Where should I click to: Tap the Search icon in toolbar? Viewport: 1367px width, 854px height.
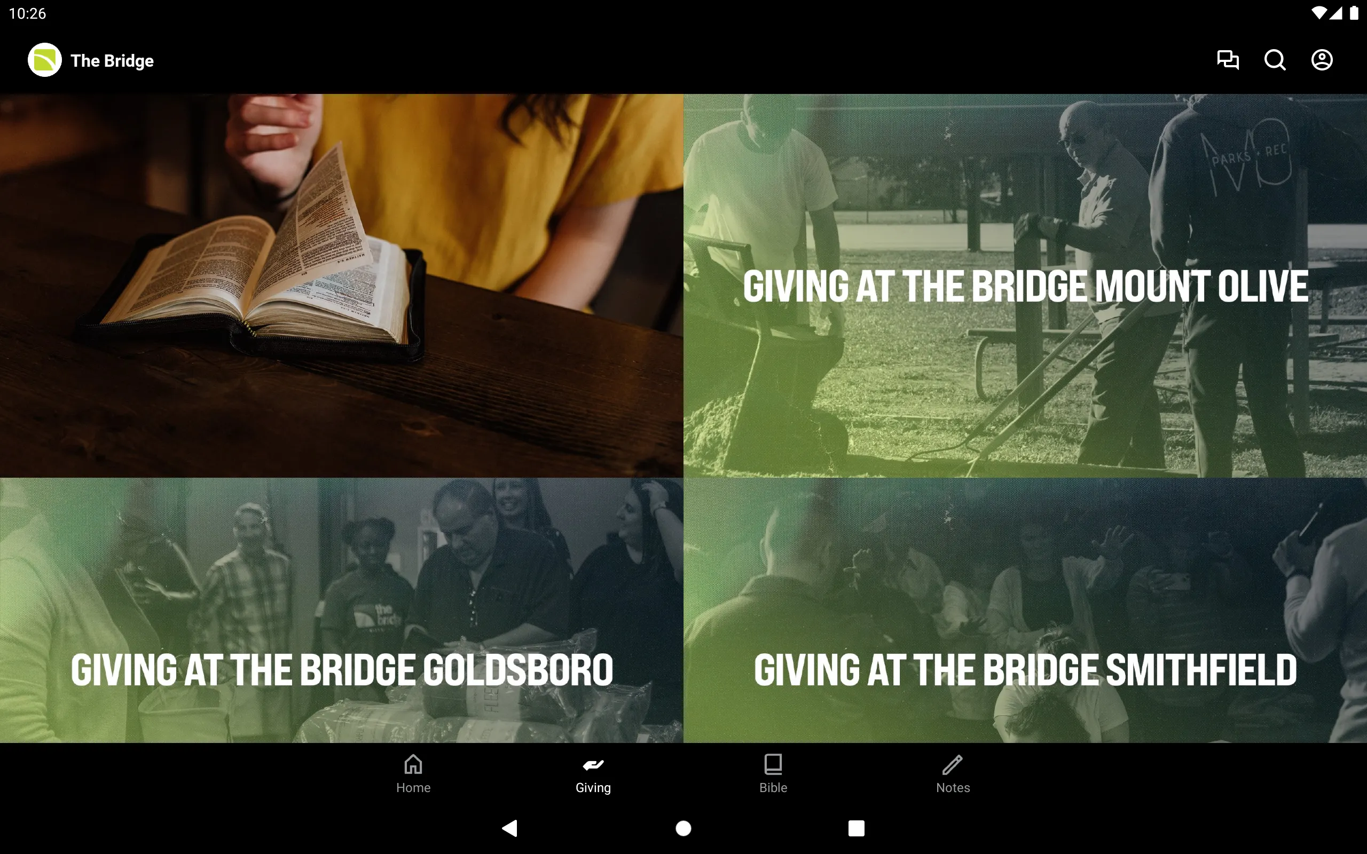[x=1275, y=60]
